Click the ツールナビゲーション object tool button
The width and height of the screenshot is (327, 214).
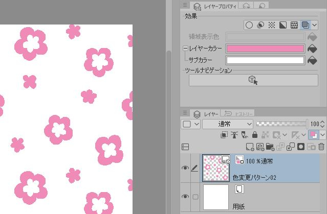pos(253,80)
